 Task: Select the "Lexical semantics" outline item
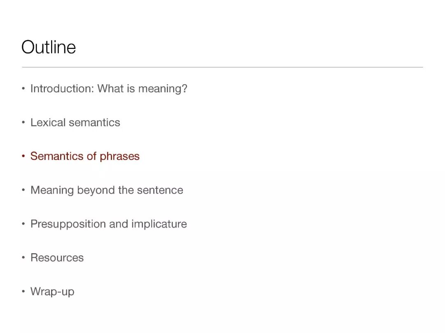75,123
